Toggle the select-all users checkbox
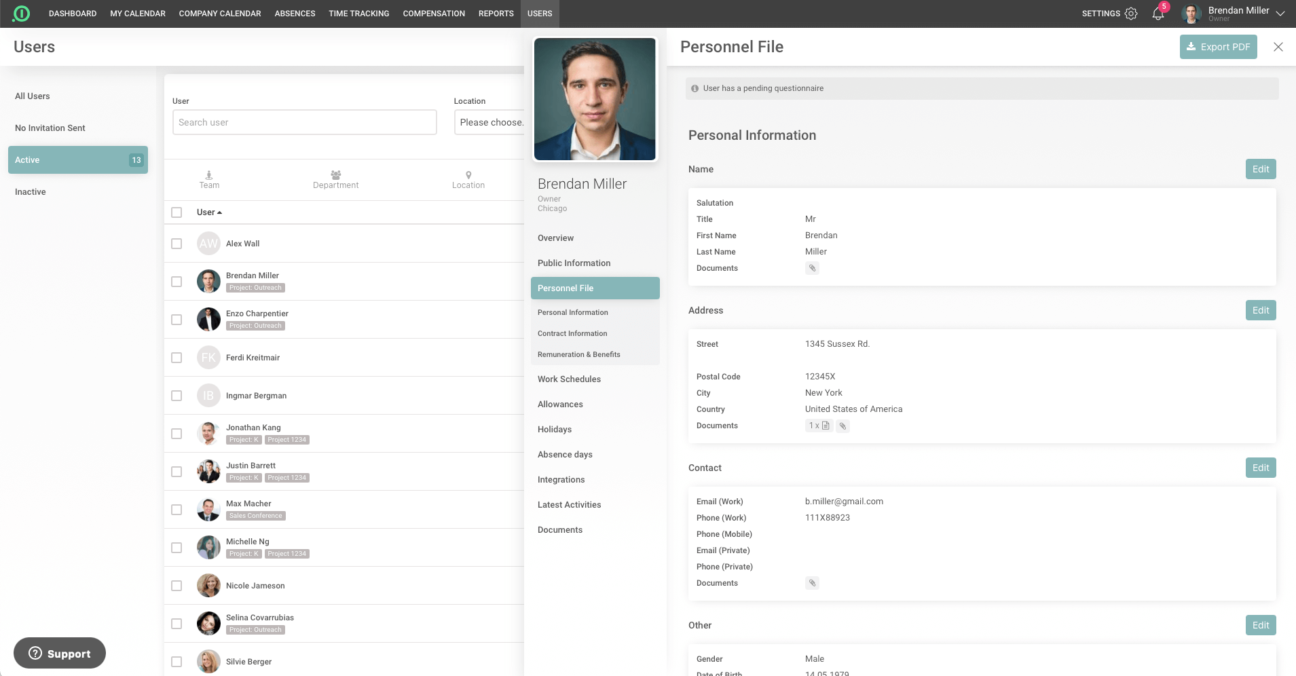Image resolution: width=1296 pixels, height=676 pixels. (x=177, y=212)
